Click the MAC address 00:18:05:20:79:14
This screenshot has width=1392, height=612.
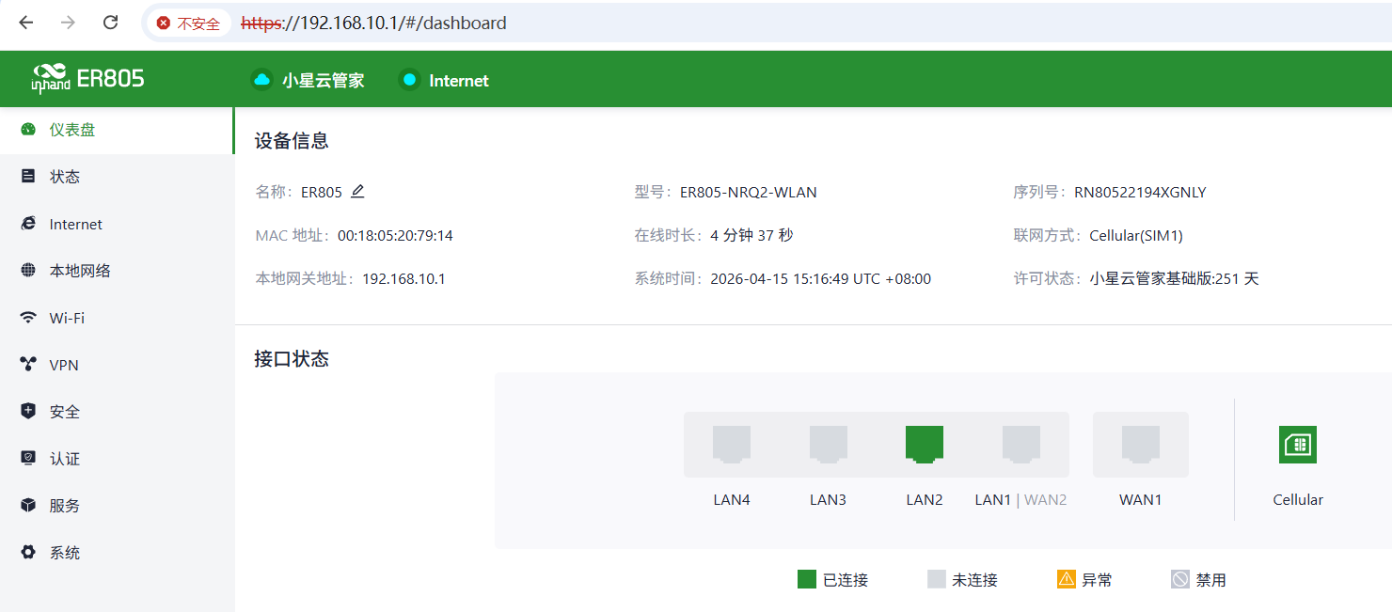pyautogui.click(x=395, y=235)
